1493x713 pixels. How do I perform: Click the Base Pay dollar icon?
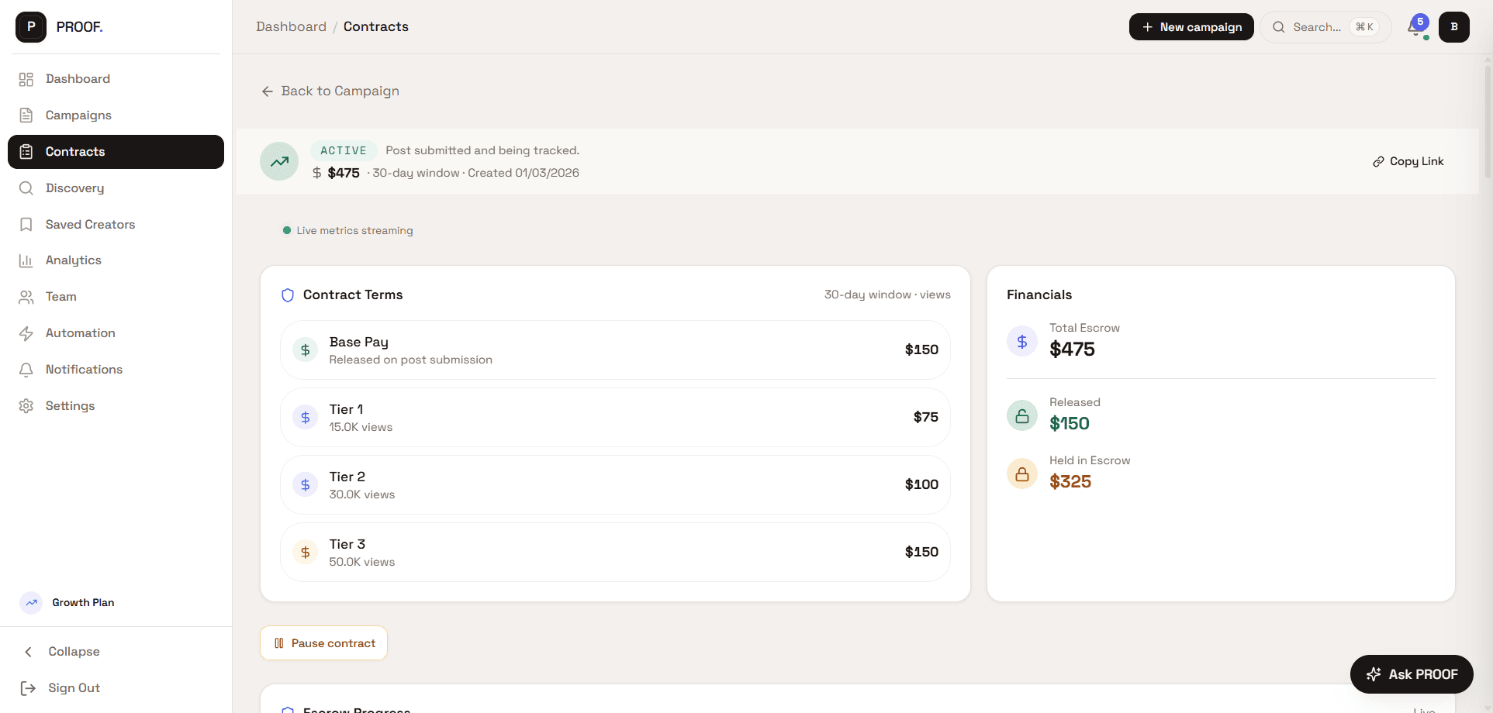[305, 350]
